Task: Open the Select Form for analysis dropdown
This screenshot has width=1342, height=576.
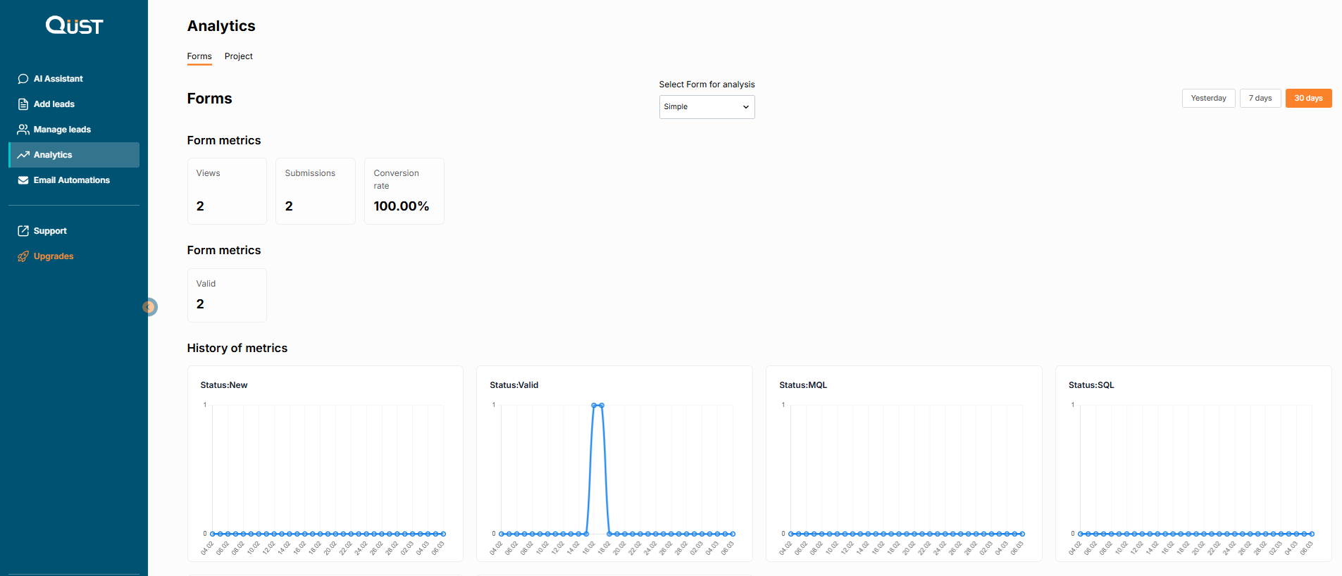Action: (706, 107)
